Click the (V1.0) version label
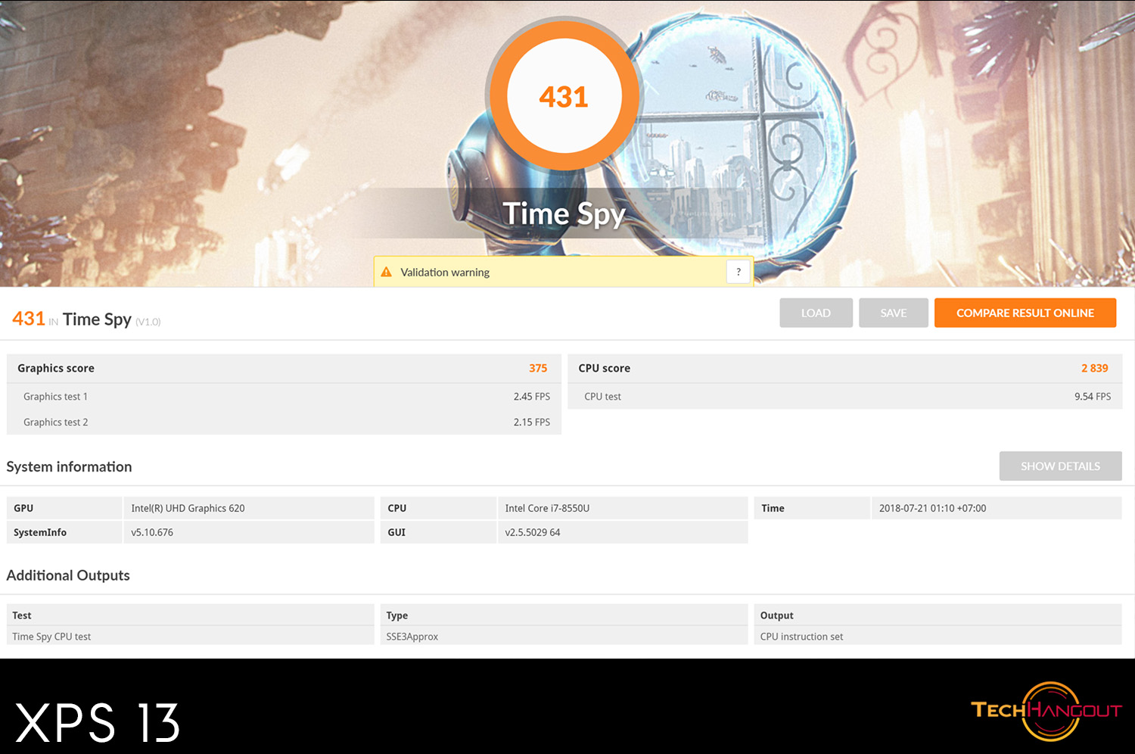 148,322
